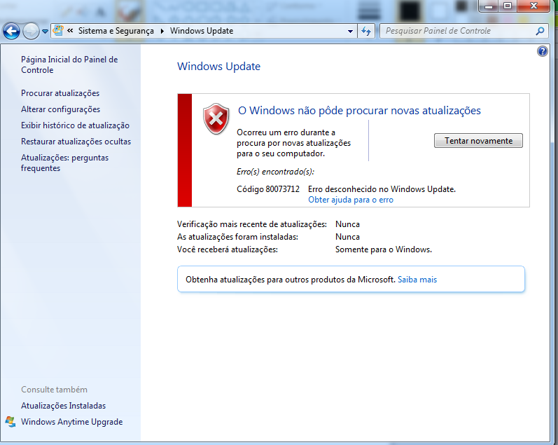Viewport: 558px width, 445px height.
Task: Close the Windows Update window
Action: tap(533, 6)
